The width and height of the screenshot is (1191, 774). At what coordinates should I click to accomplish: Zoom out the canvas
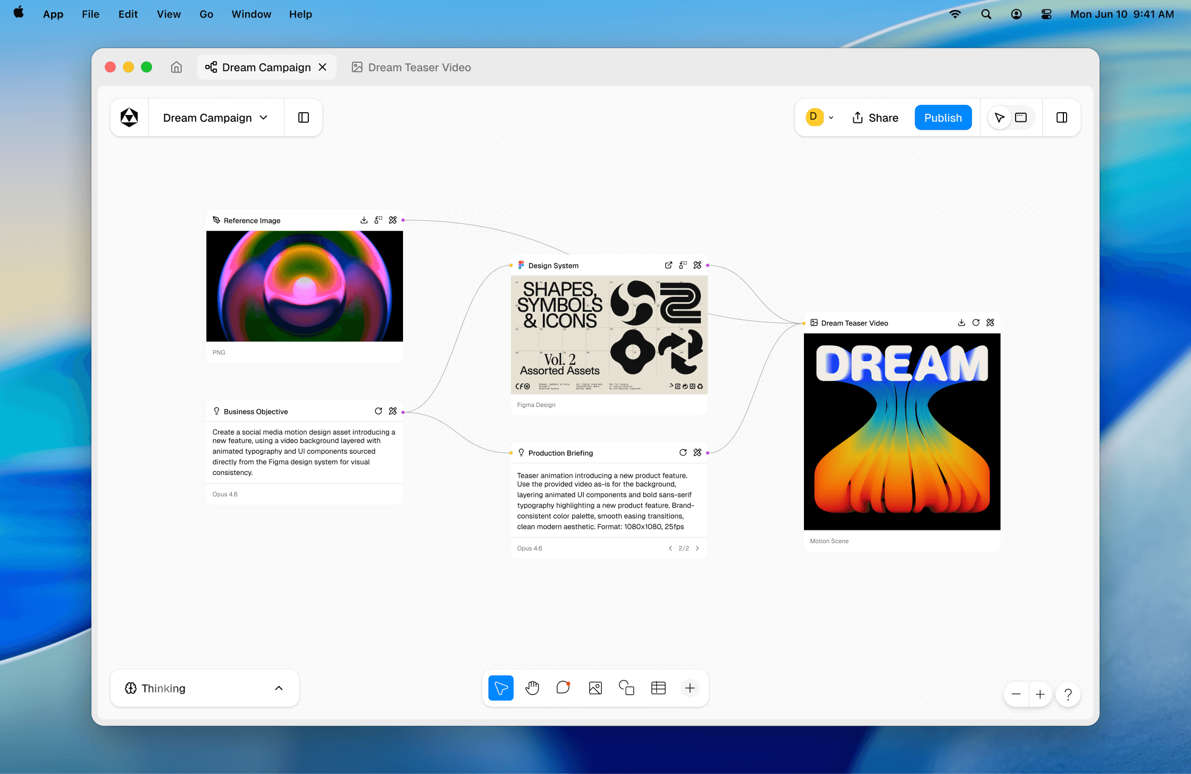(1016, 694)
